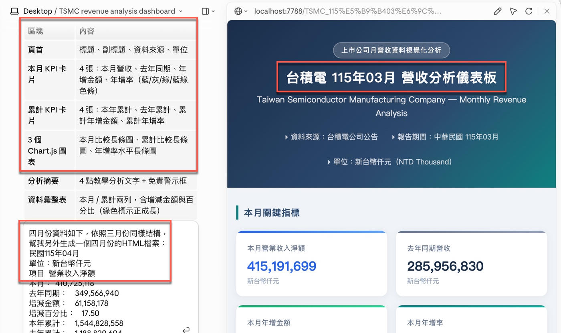Click the globe icon in the preview bar

[238, 11]
